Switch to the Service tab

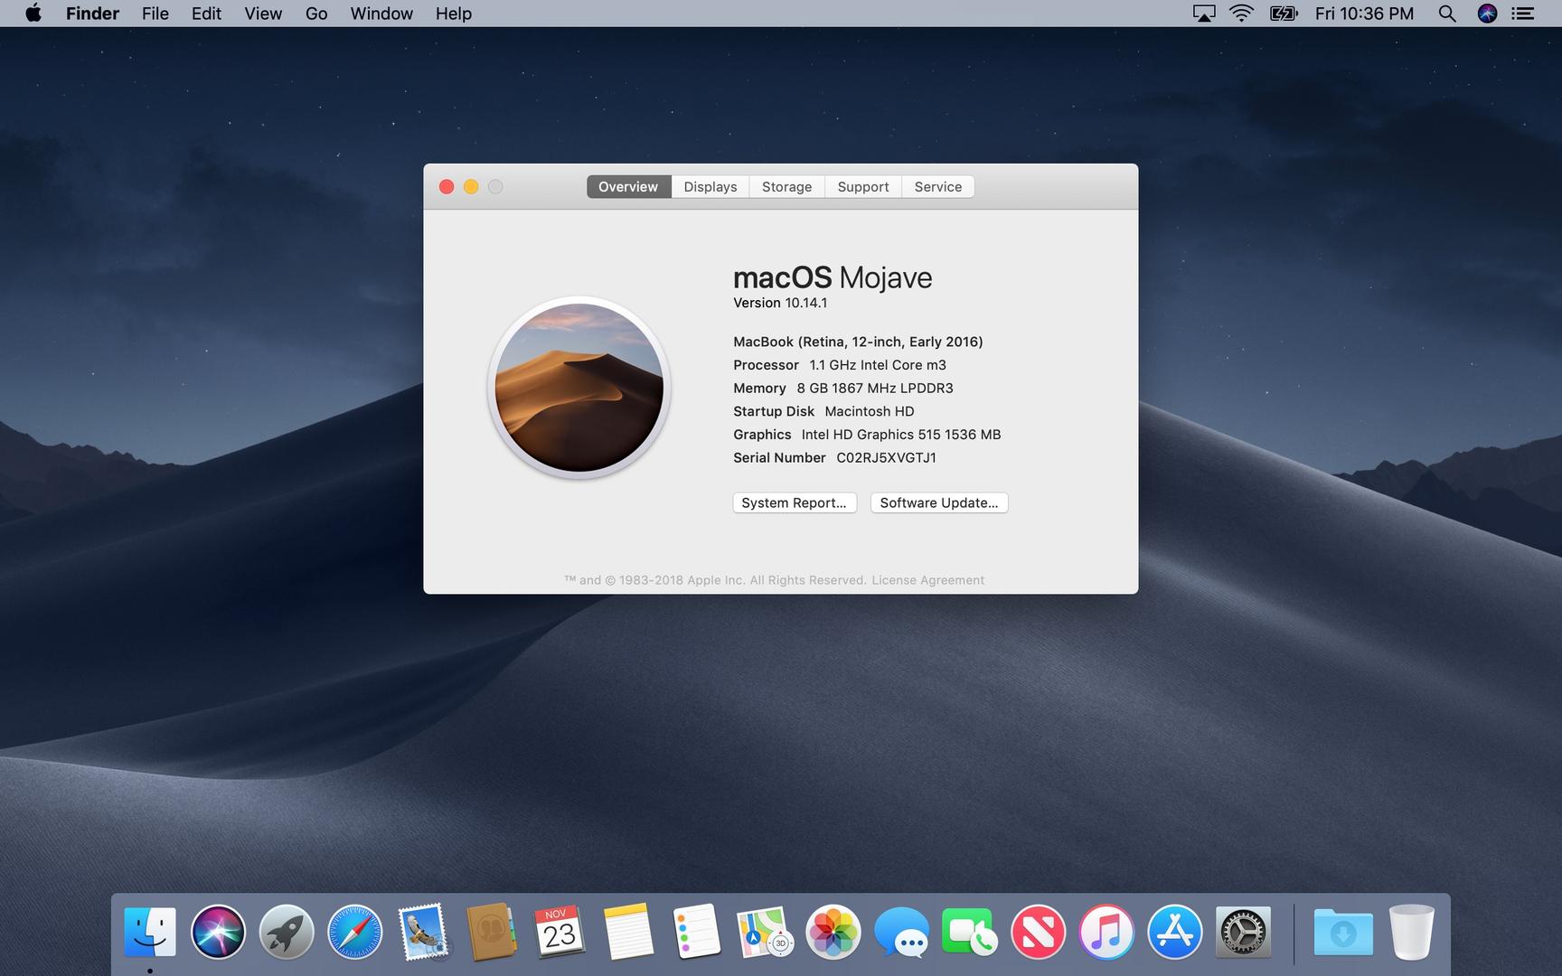click(x=938, y=187)
